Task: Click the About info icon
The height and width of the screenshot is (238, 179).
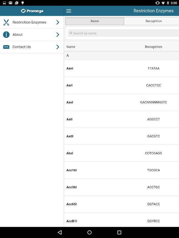Action: click(x=6, y=35)
